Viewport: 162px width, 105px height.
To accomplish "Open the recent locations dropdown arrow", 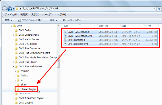I will click(14, 9).
